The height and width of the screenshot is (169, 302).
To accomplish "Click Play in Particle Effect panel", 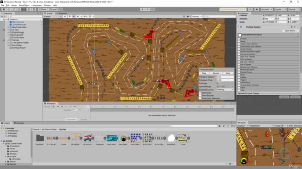I will coord(204,73).
